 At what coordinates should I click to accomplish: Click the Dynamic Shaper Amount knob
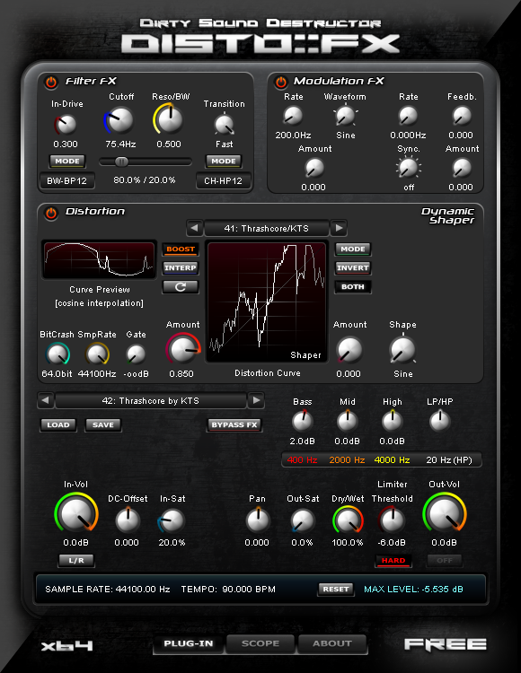pos(349,349)
